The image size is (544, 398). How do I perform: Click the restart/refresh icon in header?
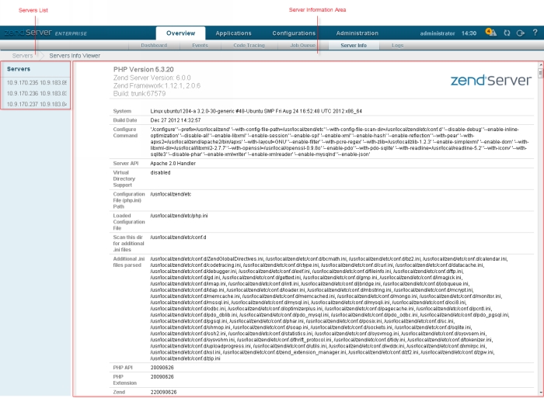507,33
